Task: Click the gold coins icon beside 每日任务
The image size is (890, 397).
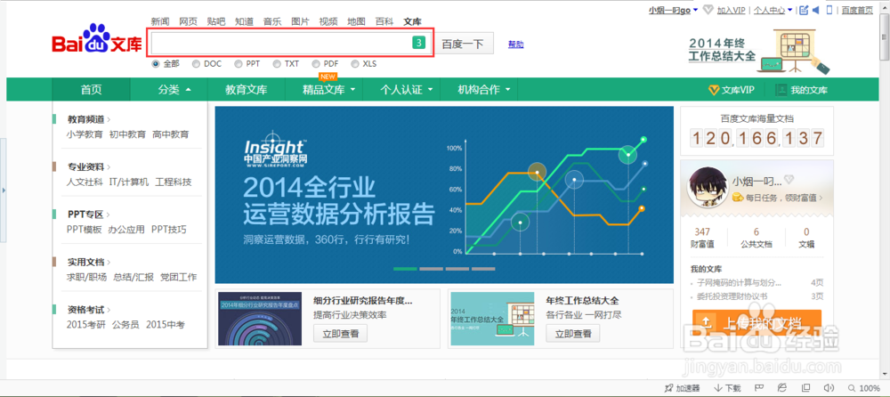Action: 738,198
